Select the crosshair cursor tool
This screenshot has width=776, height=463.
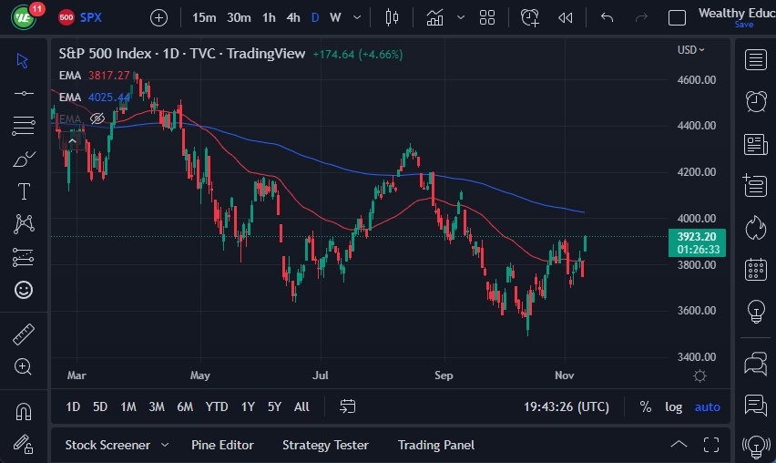click(24, 61)
